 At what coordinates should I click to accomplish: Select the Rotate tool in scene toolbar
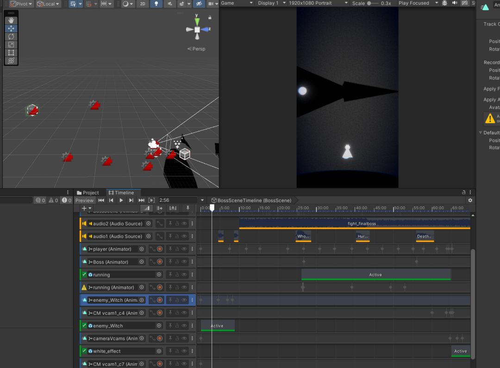[12, 37]
